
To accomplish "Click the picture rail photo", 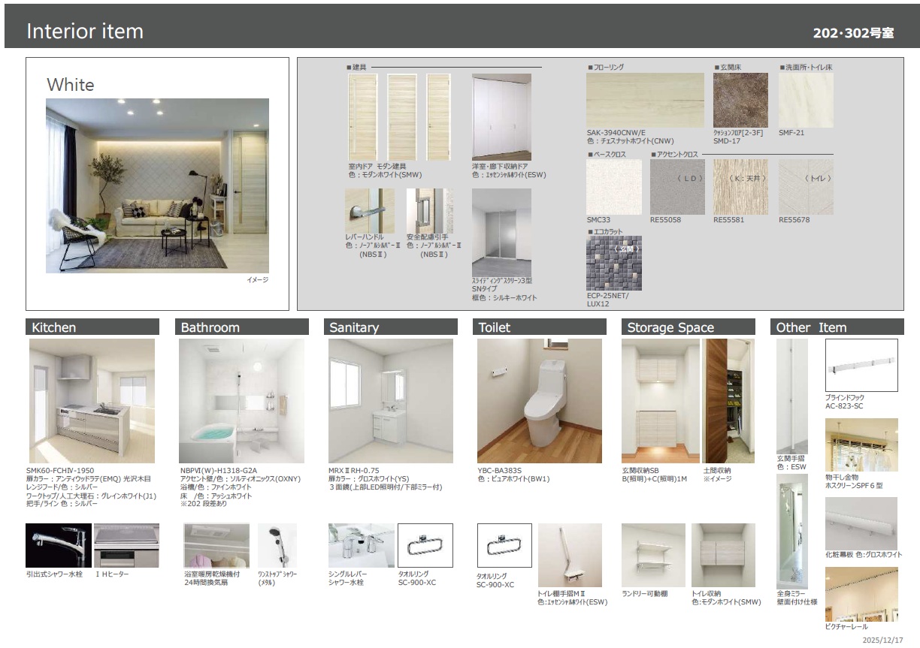I will (861, 594).
